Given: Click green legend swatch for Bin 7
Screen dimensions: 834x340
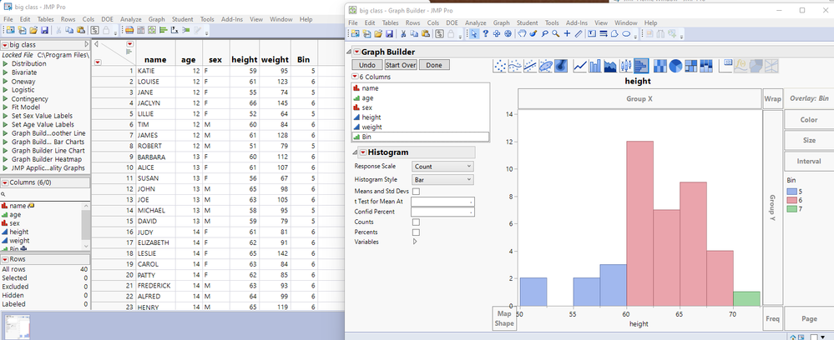Looking at the screenshot, I should point(791,209).
